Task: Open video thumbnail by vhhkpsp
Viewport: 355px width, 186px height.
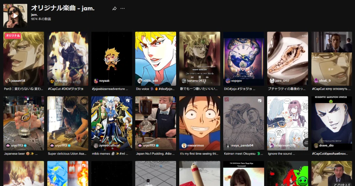Action: click(68, 58)
